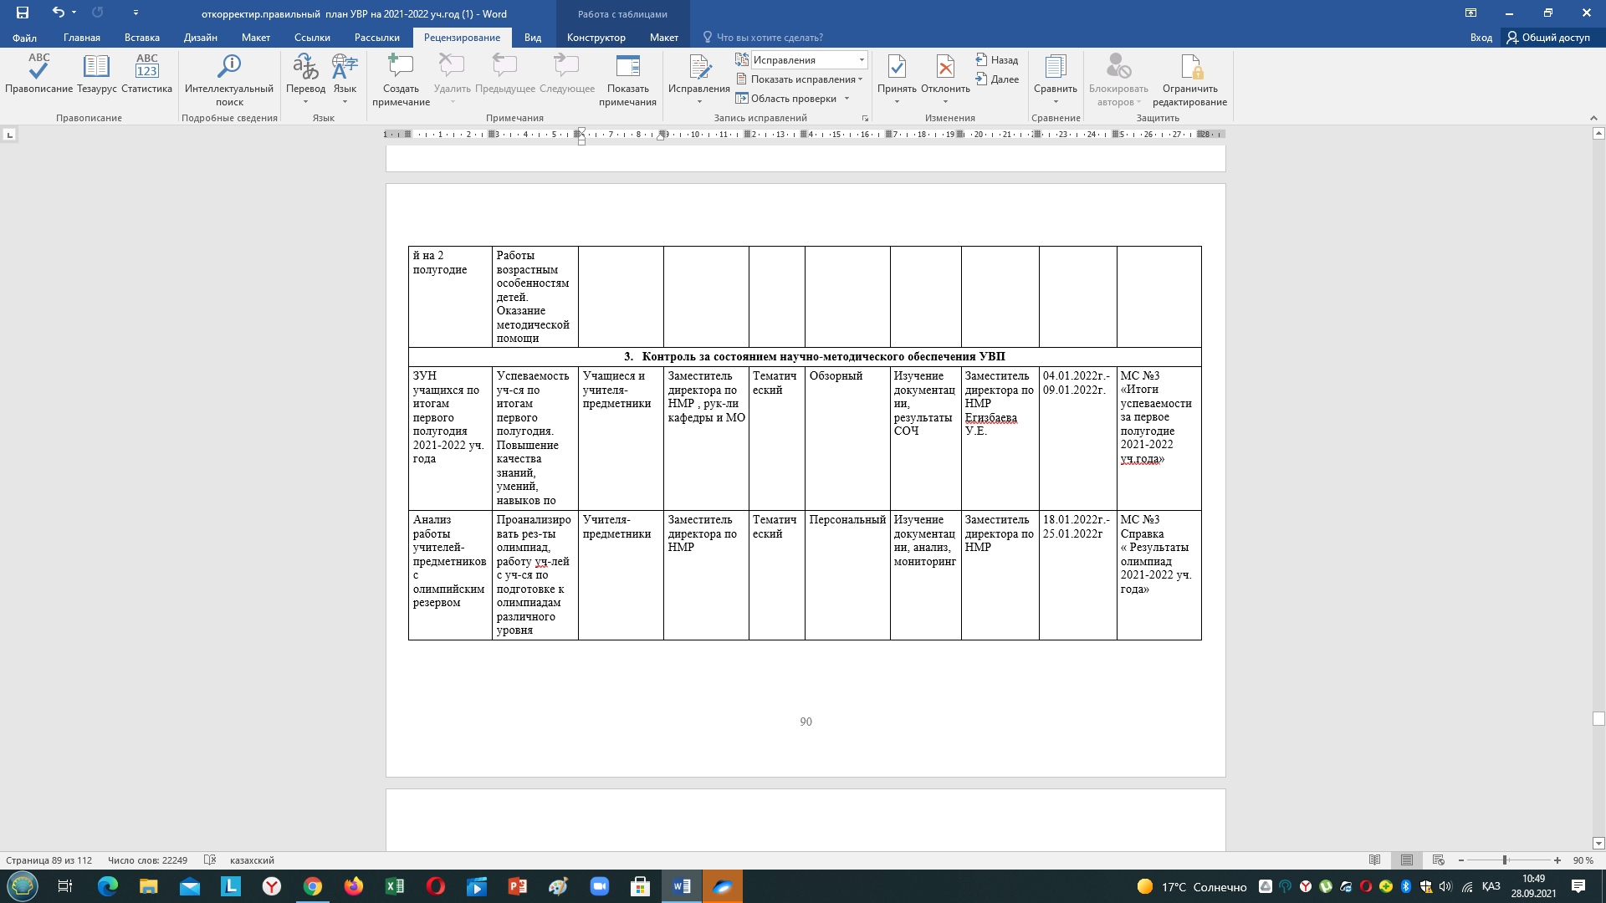
Task: Click the Сравнить compare documents icon
Action: coord(1055,68)
